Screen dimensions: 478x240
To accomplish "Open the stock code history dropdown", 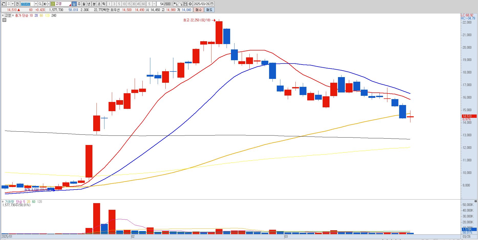I will pyautogui.click(x=36, y=4).
